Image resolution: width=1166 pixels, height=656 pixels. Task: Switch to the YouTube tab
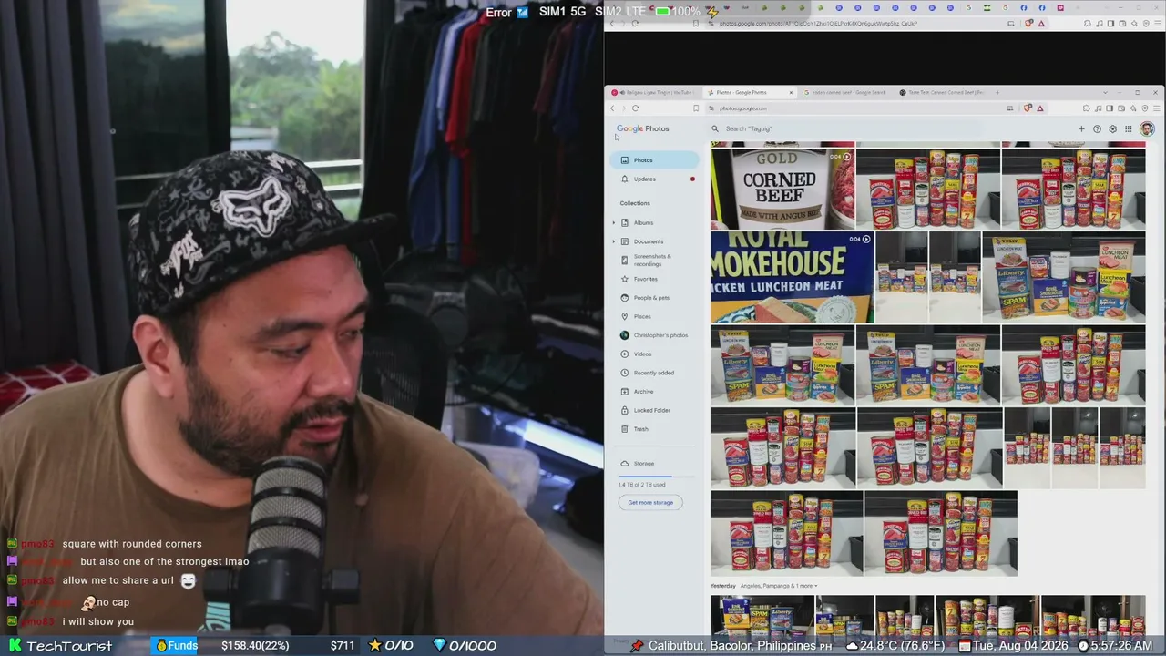point(655,92)
